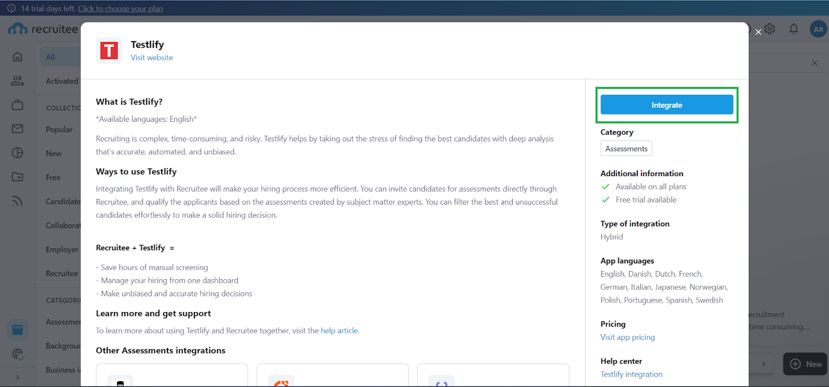Screen dimensions: 829x387
Task: Click 'Click to choose your plan' link
Action: click(120, 8)
